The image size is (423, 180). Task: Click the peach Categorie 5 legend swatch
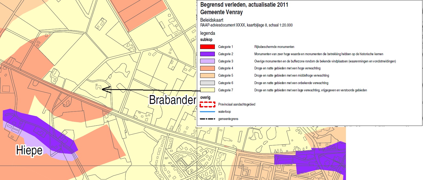(207, 76)
